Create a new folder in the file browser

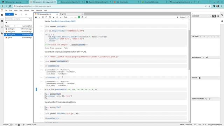point(16,14)
